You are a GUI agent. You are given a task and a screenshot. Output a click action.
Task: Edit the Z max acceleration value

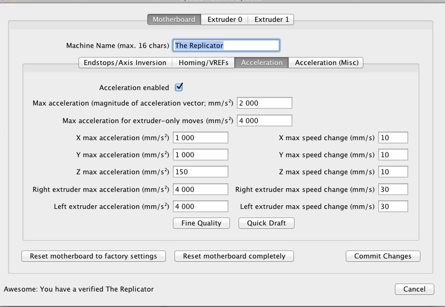(x=201, y=172)
